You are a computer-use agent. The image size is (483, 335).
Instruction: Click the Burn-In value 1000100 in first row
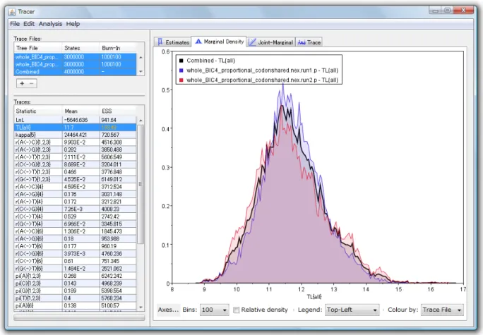tap(111, 57)
